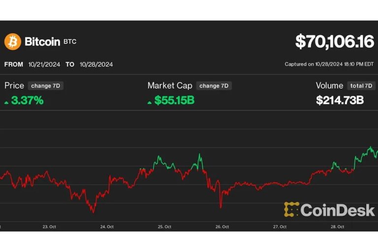Open the Market Cap change 7D selector
Image resolution: width=378 pixels, height=252 pixels.
[214, 86]
